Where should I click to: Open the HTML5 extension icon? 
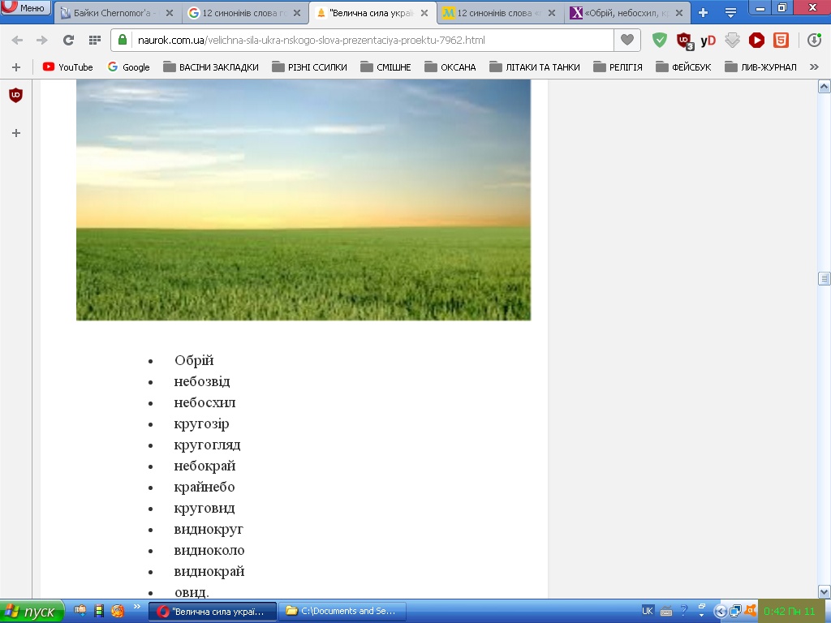tap(781, 41)
